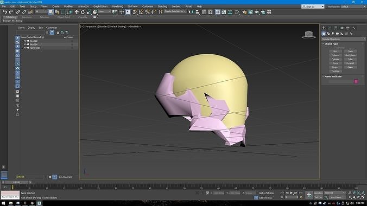367x206 pixels.
Task: Open the Utilities panel wrench tab
Action: click(x=354, y=28)
